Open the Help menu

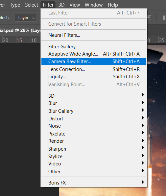113,5
